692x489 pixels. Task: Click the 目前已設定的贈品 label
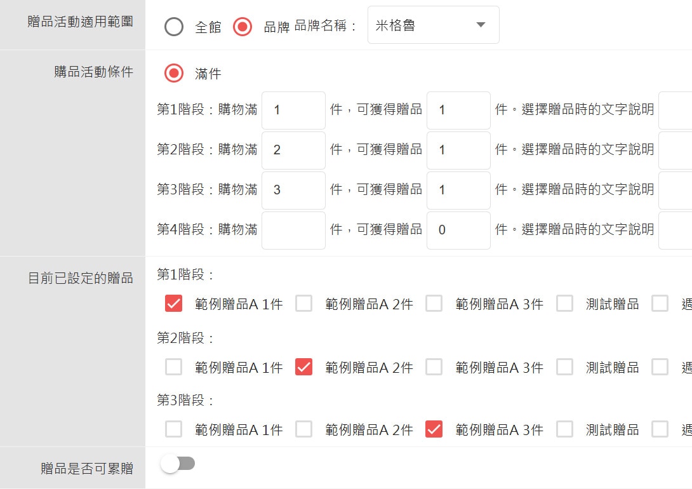click(81, 278)
